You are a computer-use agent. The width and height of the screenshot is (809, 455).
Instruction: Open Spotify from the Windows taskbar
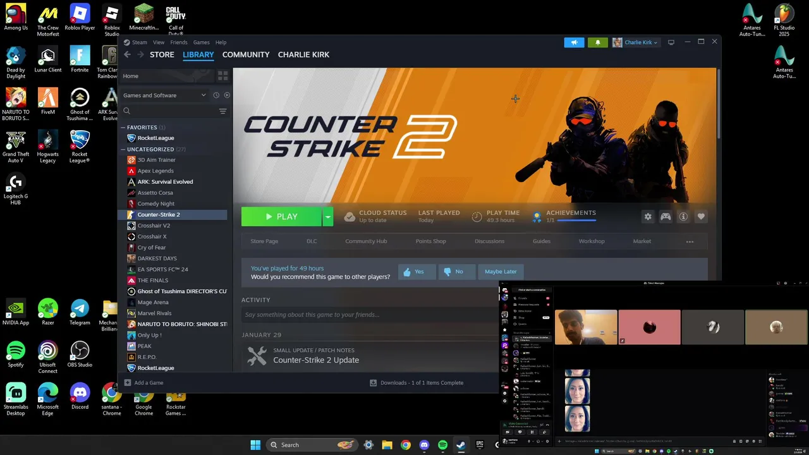(x=442, y=445)
